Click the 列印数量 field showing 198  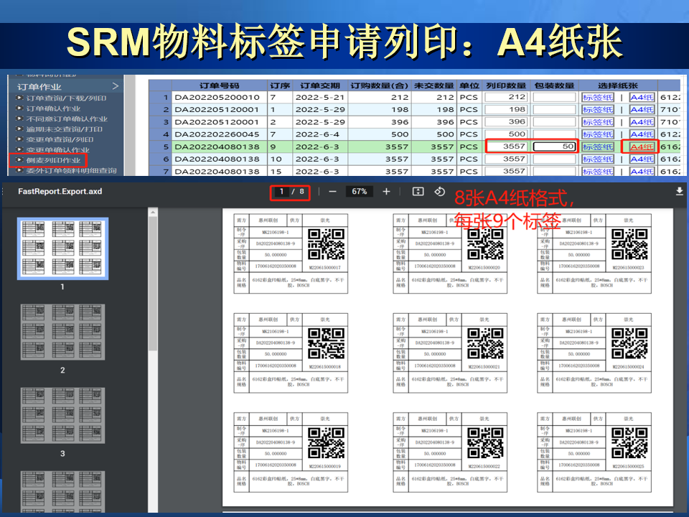[506, 109]
